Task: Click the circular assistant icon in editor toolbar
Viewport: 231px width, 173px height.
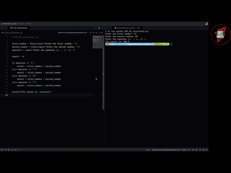Action: click(x=90, y=33)
